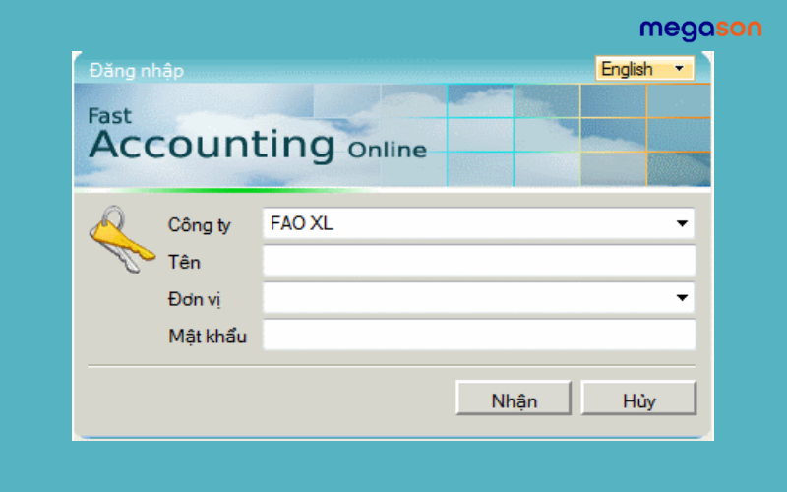Viewport: 787px width, 492px height.
Task: Open the English language dropdown
Action: point(645,68)
